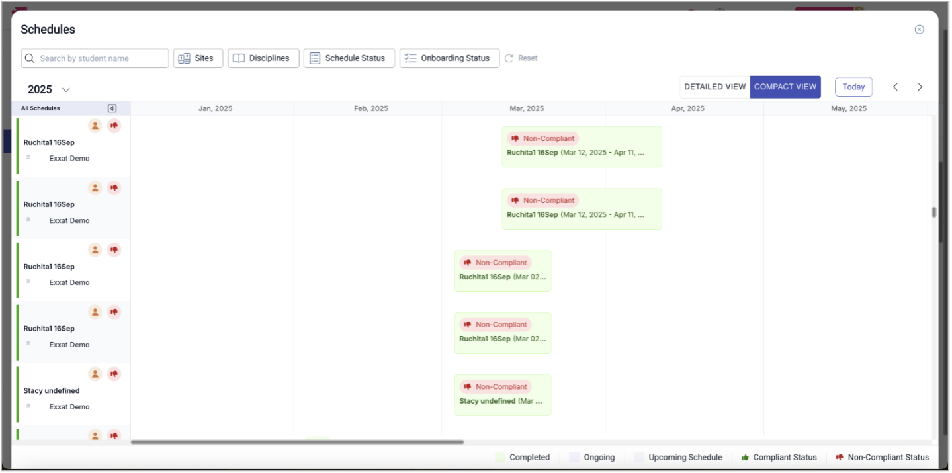Viewport: 952px width, 473px height.
Task: Open the Disciplines filter dropdown
Action: tap(263, 58)
